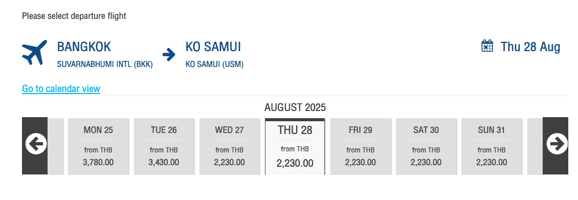
Task: Pick the FRI 29 date card
Action: click(x=361, y=146)
